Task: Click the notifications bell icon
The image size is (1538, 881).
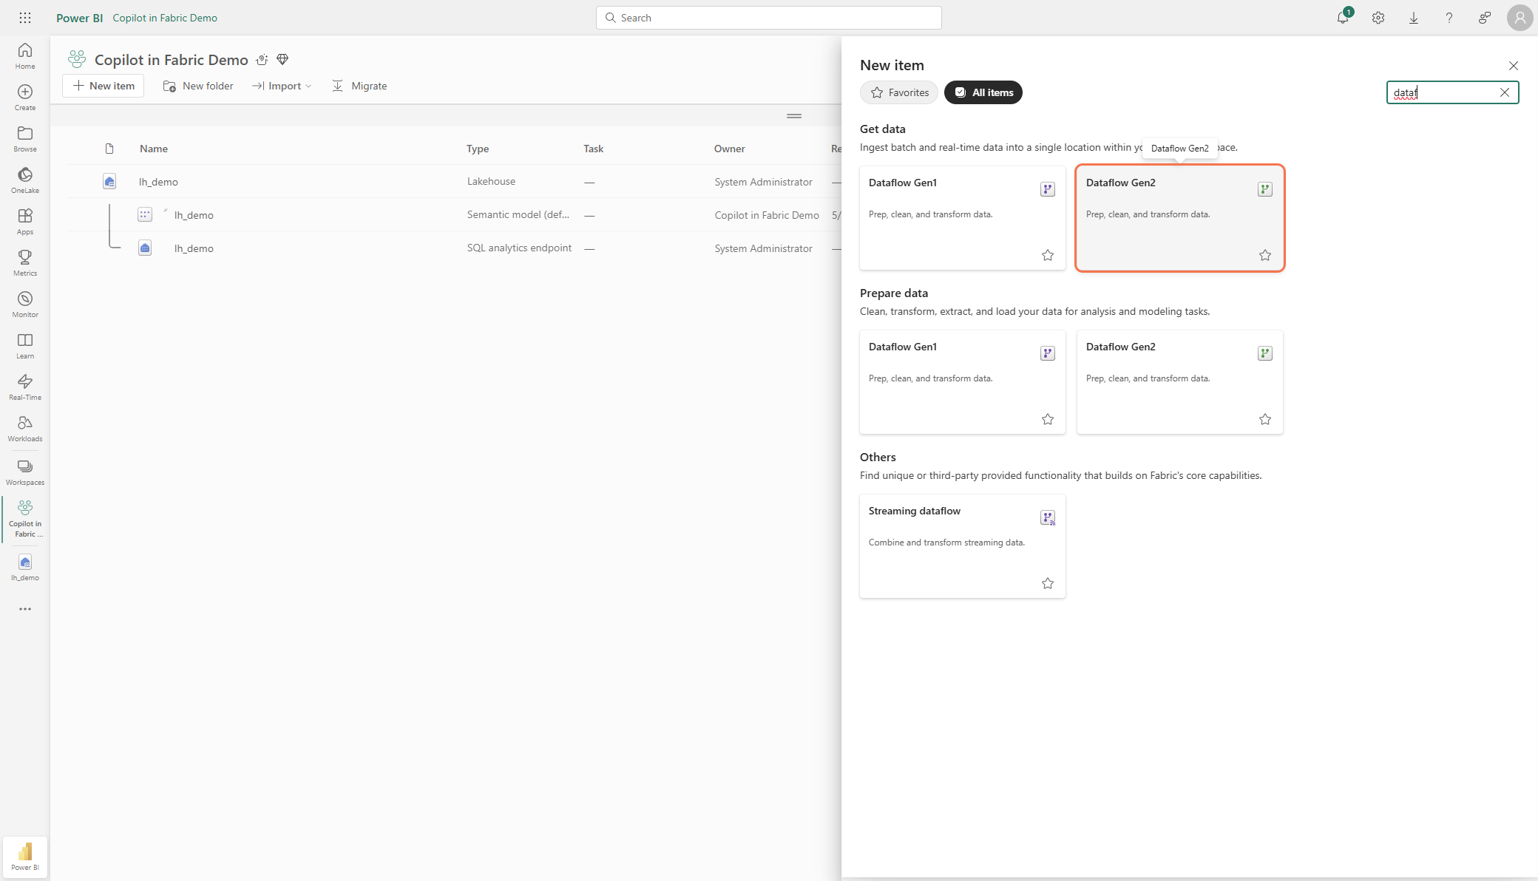Action: 1343,18
